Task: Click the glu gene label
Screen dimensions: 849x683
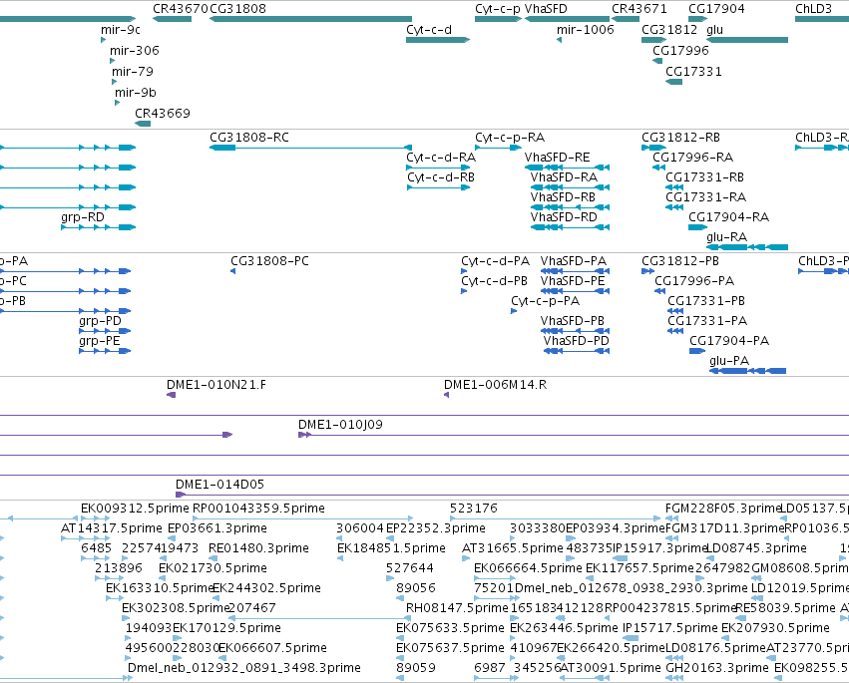Action: [x=714, y=30]
